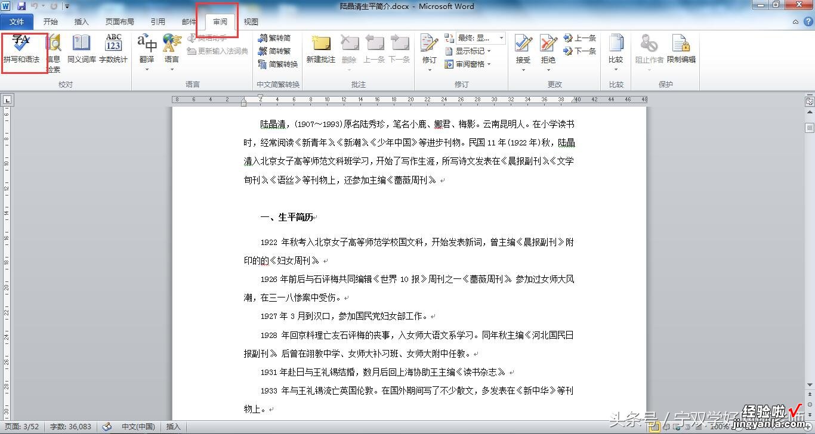Save document via Quick Access toolbar
This screenshot has height=434, width=815.
tap(21, 6)
